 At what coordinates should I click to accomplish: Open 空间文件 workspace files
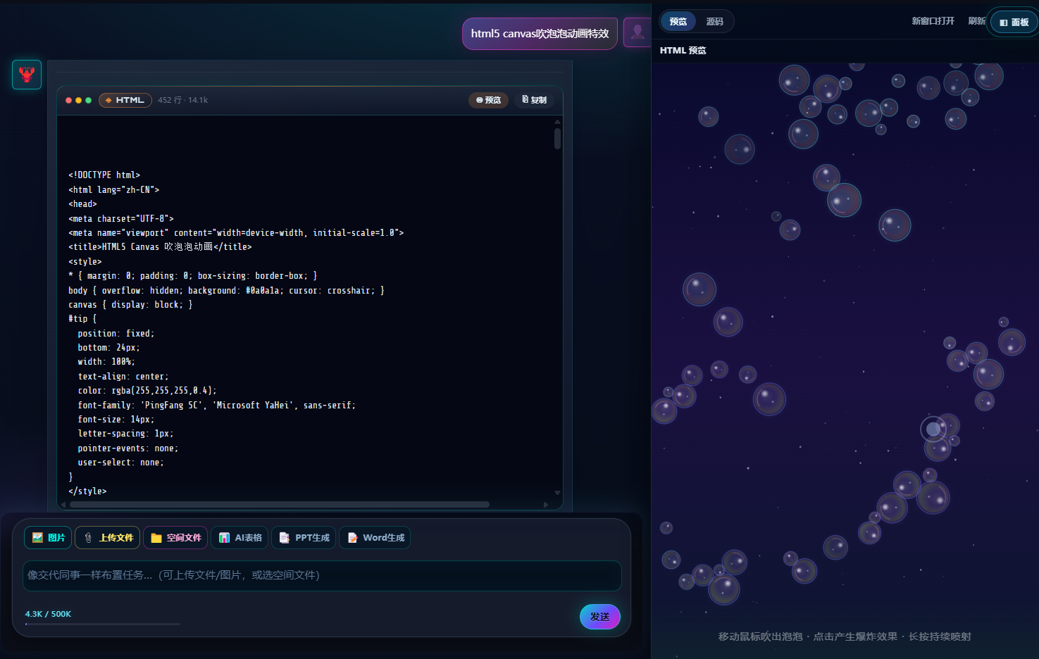coord(176,538)
